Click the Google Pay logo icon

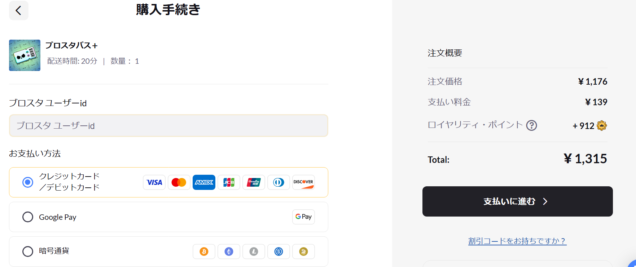coord(303,217)
